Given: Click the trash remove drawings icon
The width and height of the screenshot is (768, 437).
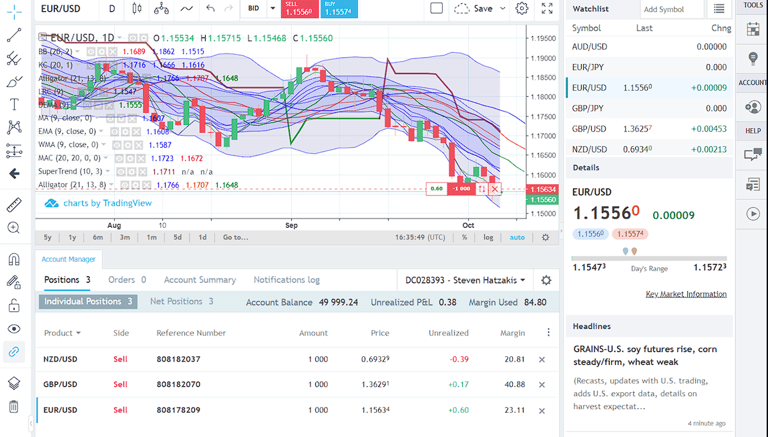Looking at the screenshot, I should [x=14, y=406].
